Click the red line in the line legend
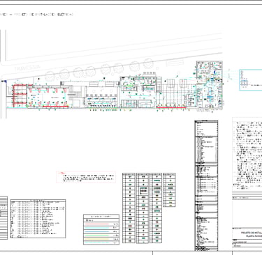 pyautogui.click(x=97, y=224)
